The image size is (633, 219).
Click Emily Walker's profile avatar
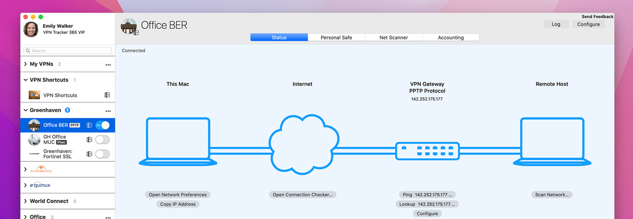31,29
